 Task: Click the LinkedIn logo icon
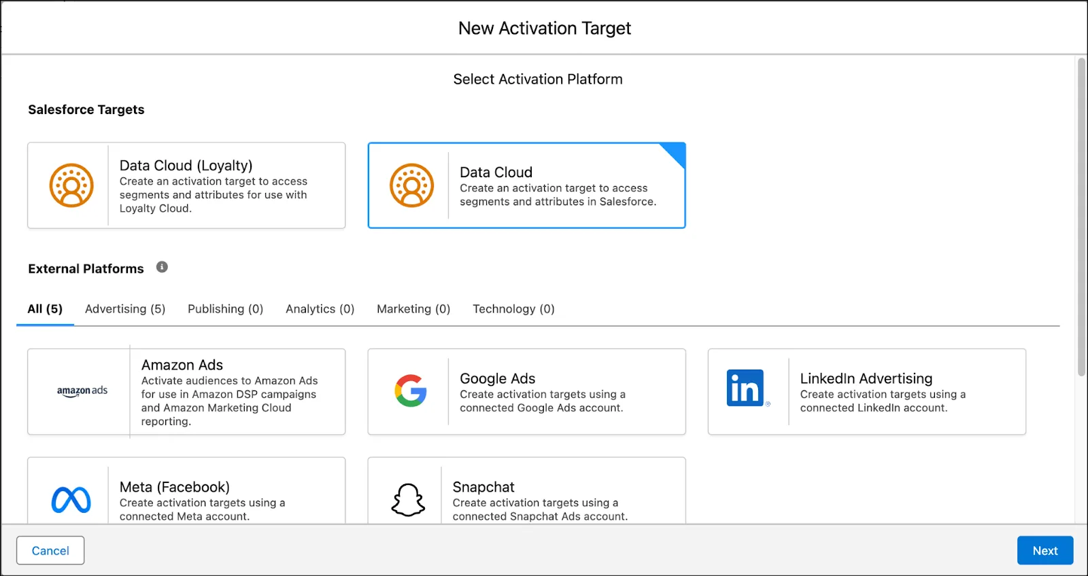click(x=747, y=388)
